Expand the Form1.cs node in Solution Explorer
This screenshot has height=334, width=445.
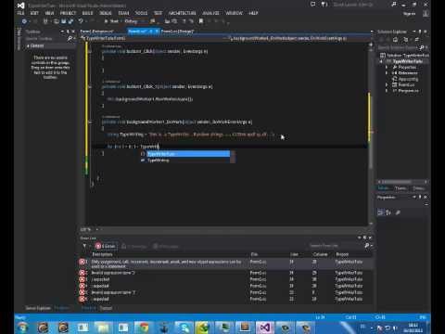(387, 84)
